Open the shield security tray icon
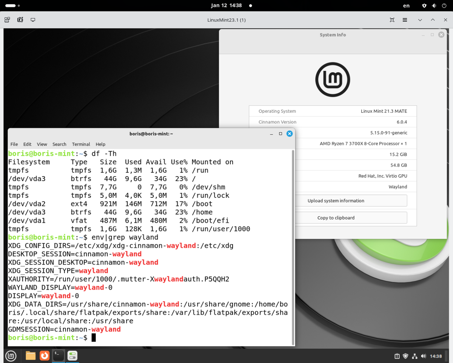The image size is (453, 363). [406, 356]
